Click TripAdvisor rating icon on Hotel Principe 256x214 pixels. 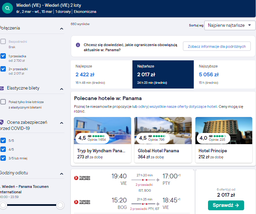[211, 136]
